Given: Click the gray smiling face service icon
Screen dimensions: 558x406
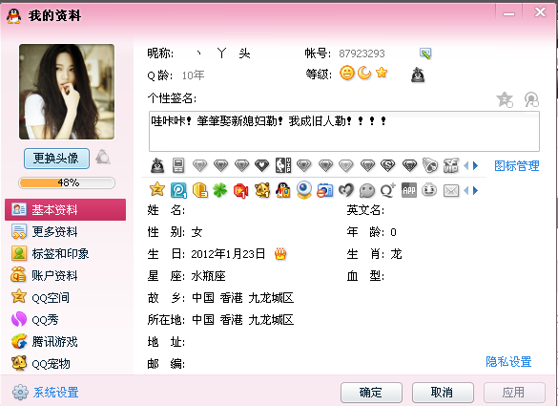Looking at the screenshot, I should pos(429,190).
